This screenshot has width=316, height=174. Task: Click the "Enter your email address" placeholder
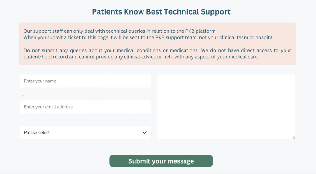click(48, 107)
